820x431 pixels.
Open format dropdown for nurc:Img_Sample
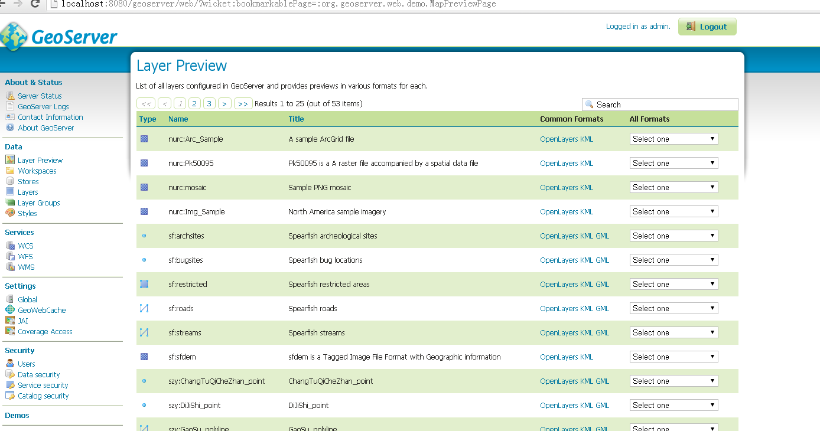pos(673,211)
